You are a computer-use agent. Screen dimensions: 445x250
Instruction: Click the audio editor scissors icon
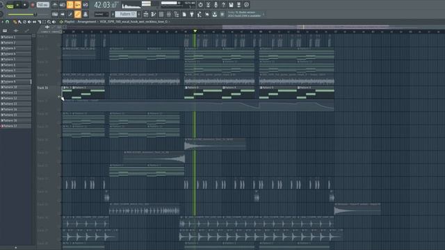pyautogui.click(x=208, y=5)
